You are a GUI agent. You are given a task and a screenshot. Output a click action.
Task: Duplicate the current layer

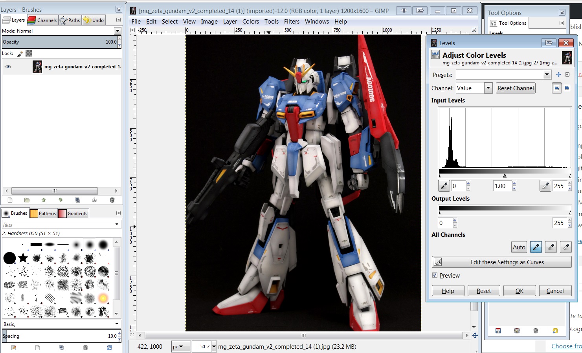click(77, 200)
